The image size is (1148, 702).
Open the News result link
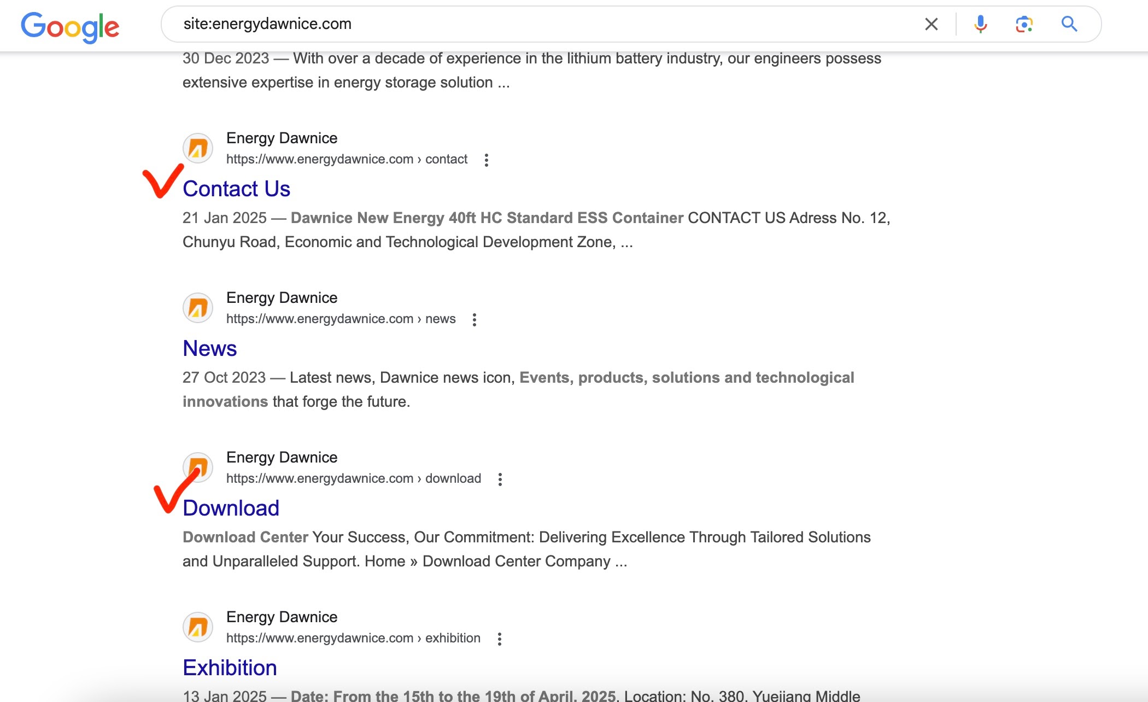pos(209,348)
